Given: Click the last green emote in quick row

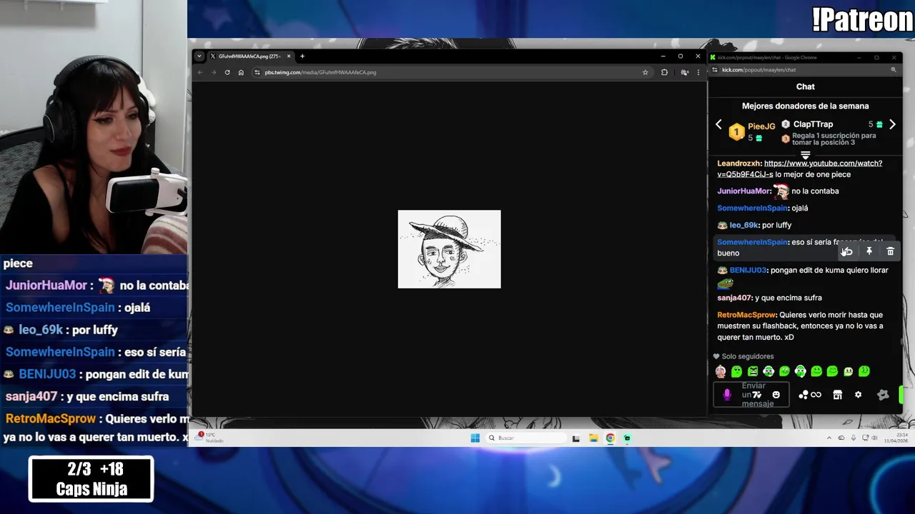Looking at the screenshot, I should 864,371.
